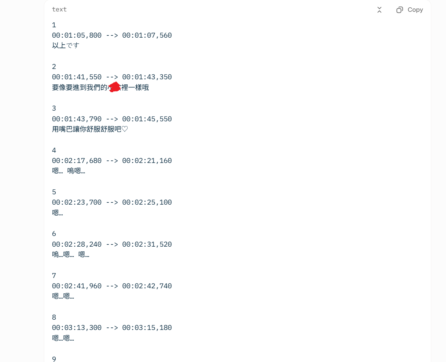Viewport: 446px width, 362px height.
Task: Click subtitle index number 1
Action: 54,25
